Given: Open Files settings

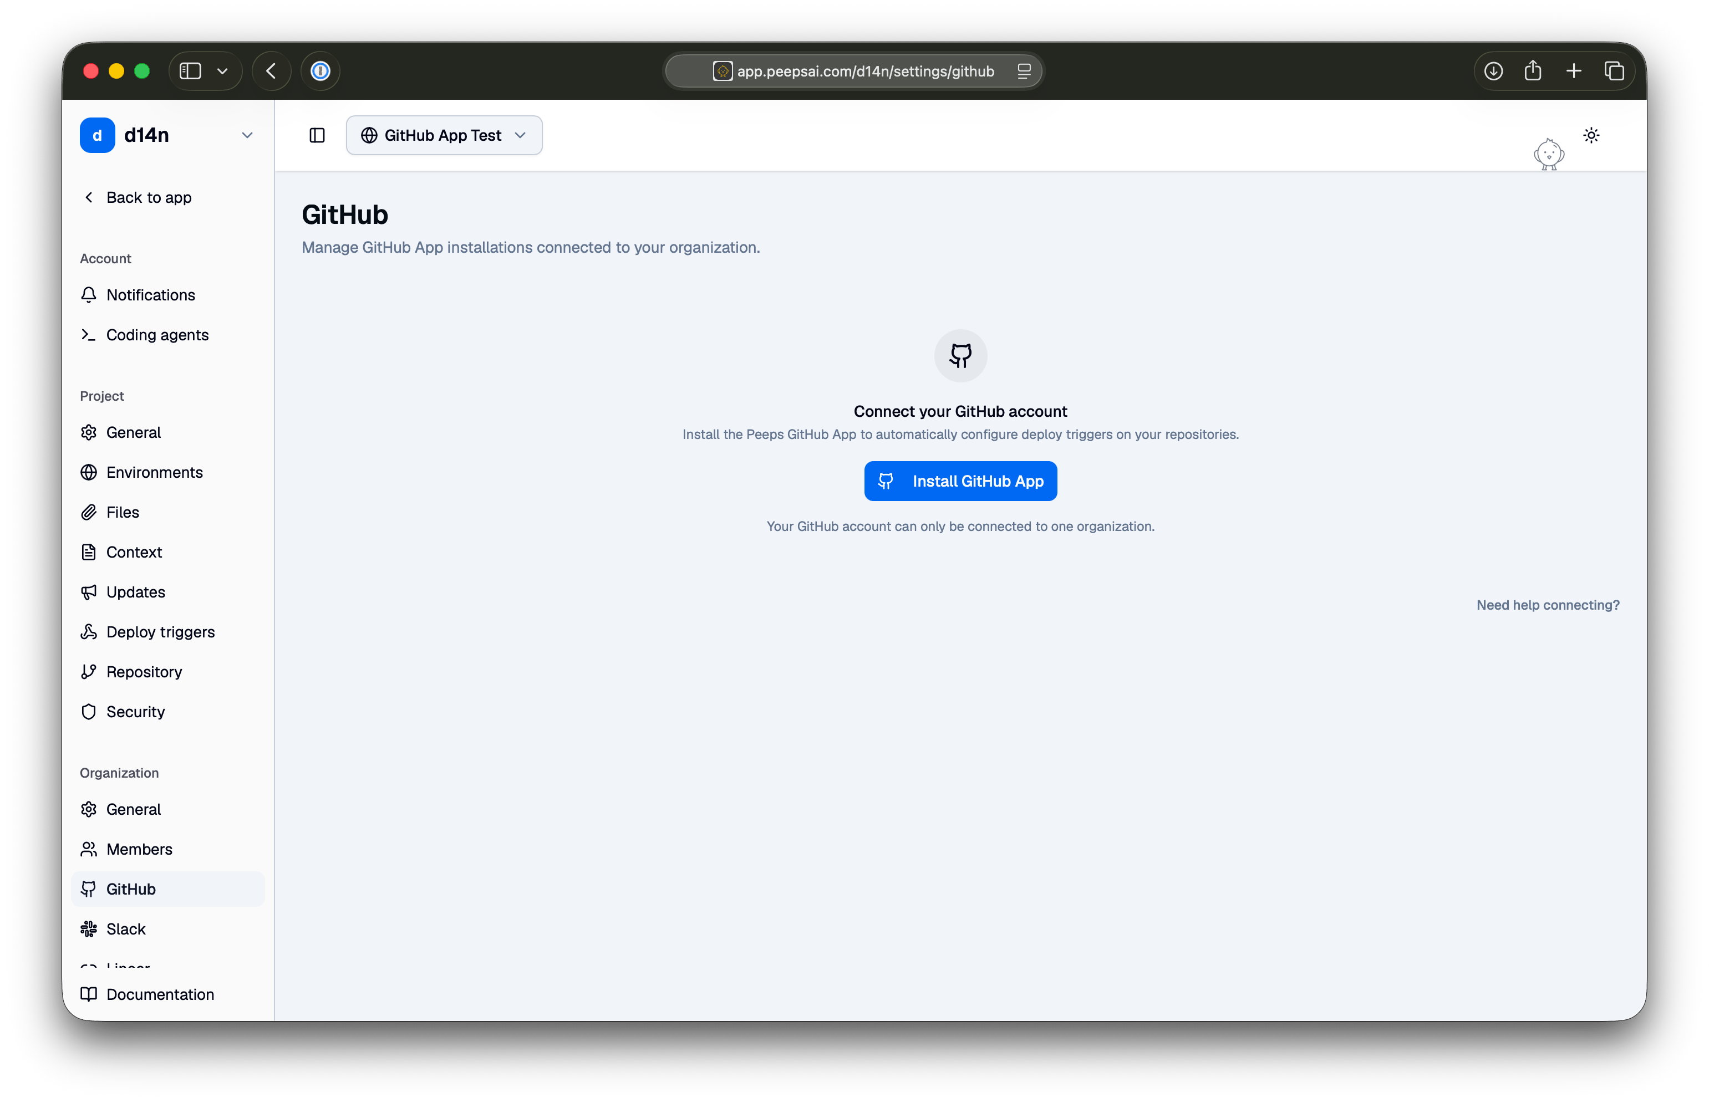Looking at the screenshot, I should [167, 512].
